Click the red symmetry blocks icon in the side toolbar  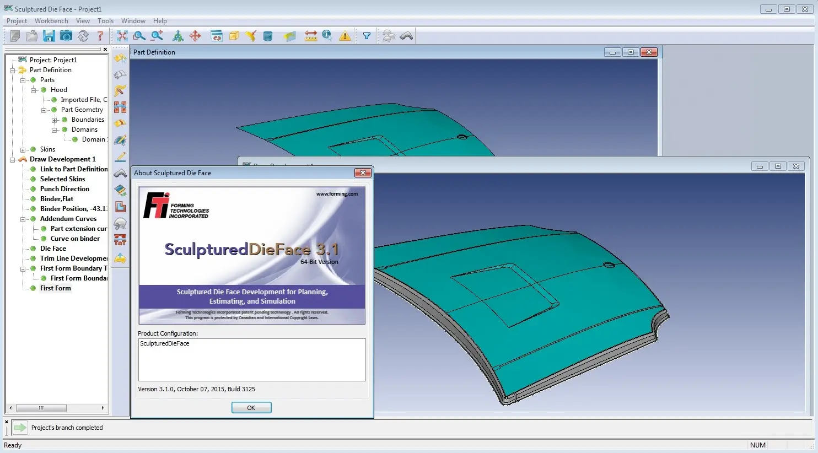(120, 107)
